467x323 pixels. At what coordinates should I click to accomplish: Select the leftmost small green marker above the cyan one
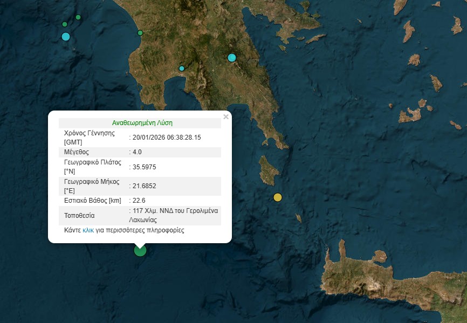[65, 24]
